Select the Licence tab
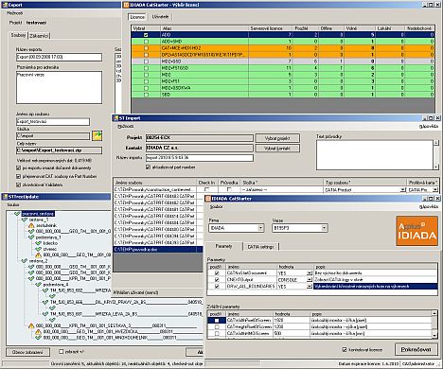Image resolution: width=443 pixels, height=369 pixels. tap(137, 17)
